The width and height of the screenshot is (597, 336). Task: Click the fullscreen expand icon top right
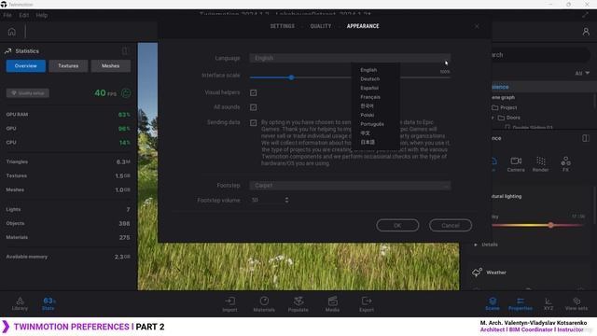(x=585, y=15)
